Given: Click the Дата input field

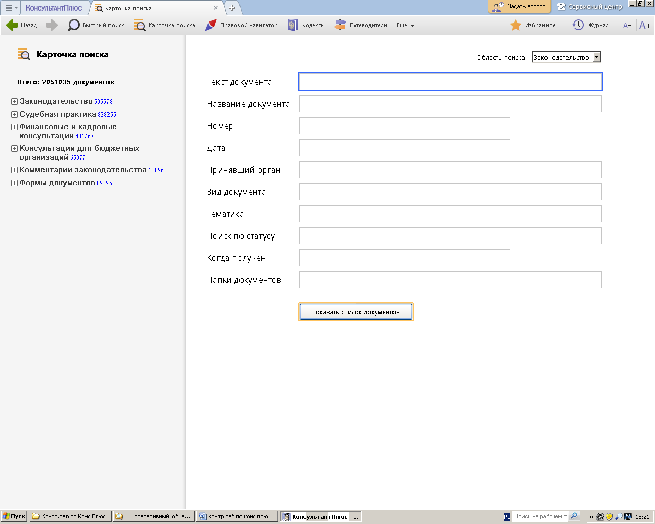Looking at the screenshot, I should (x=405, y=148).
